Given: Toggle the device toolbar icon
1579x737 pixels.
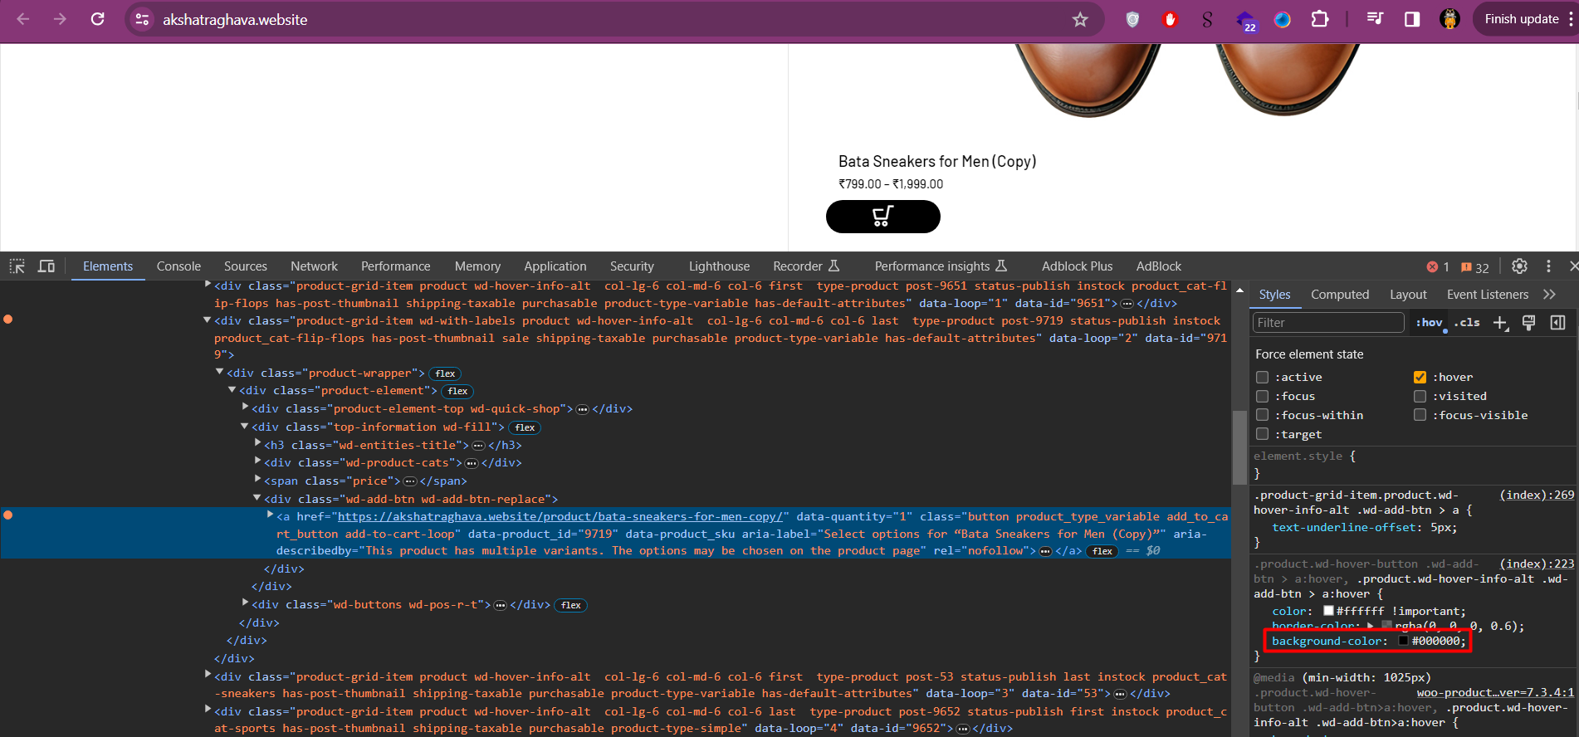Looking at the screenshot, I should pos(46,266).
